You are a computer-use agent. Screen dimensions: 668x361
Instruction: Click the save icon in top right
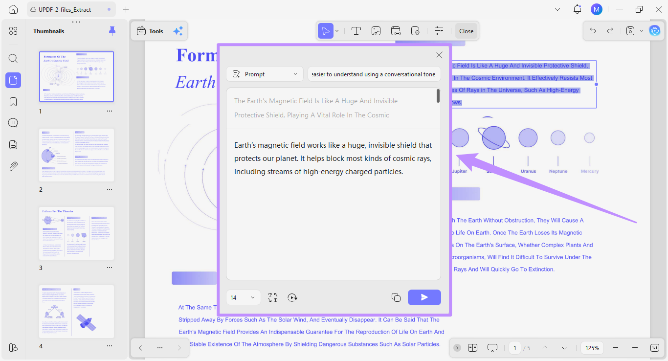tap(630, 31)
